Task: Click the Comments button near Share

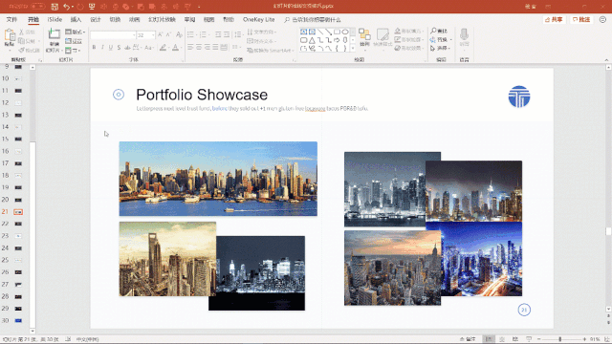Action: (x=581, y=19)
